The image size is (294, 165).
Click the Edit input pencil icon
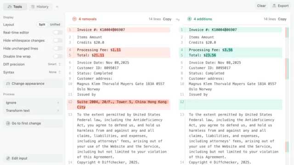click(x=8, y=158)
